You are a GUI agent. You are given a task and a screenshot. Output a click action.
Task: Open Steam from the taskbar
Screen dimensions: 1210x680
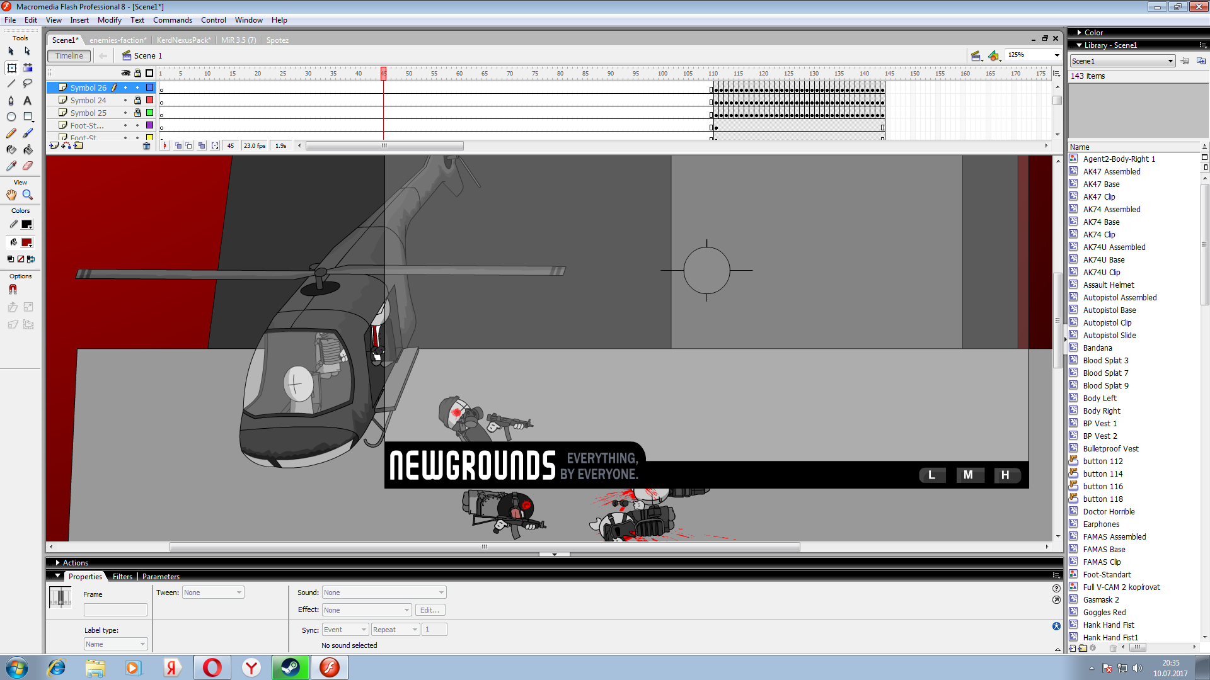[x=291, y=667]
